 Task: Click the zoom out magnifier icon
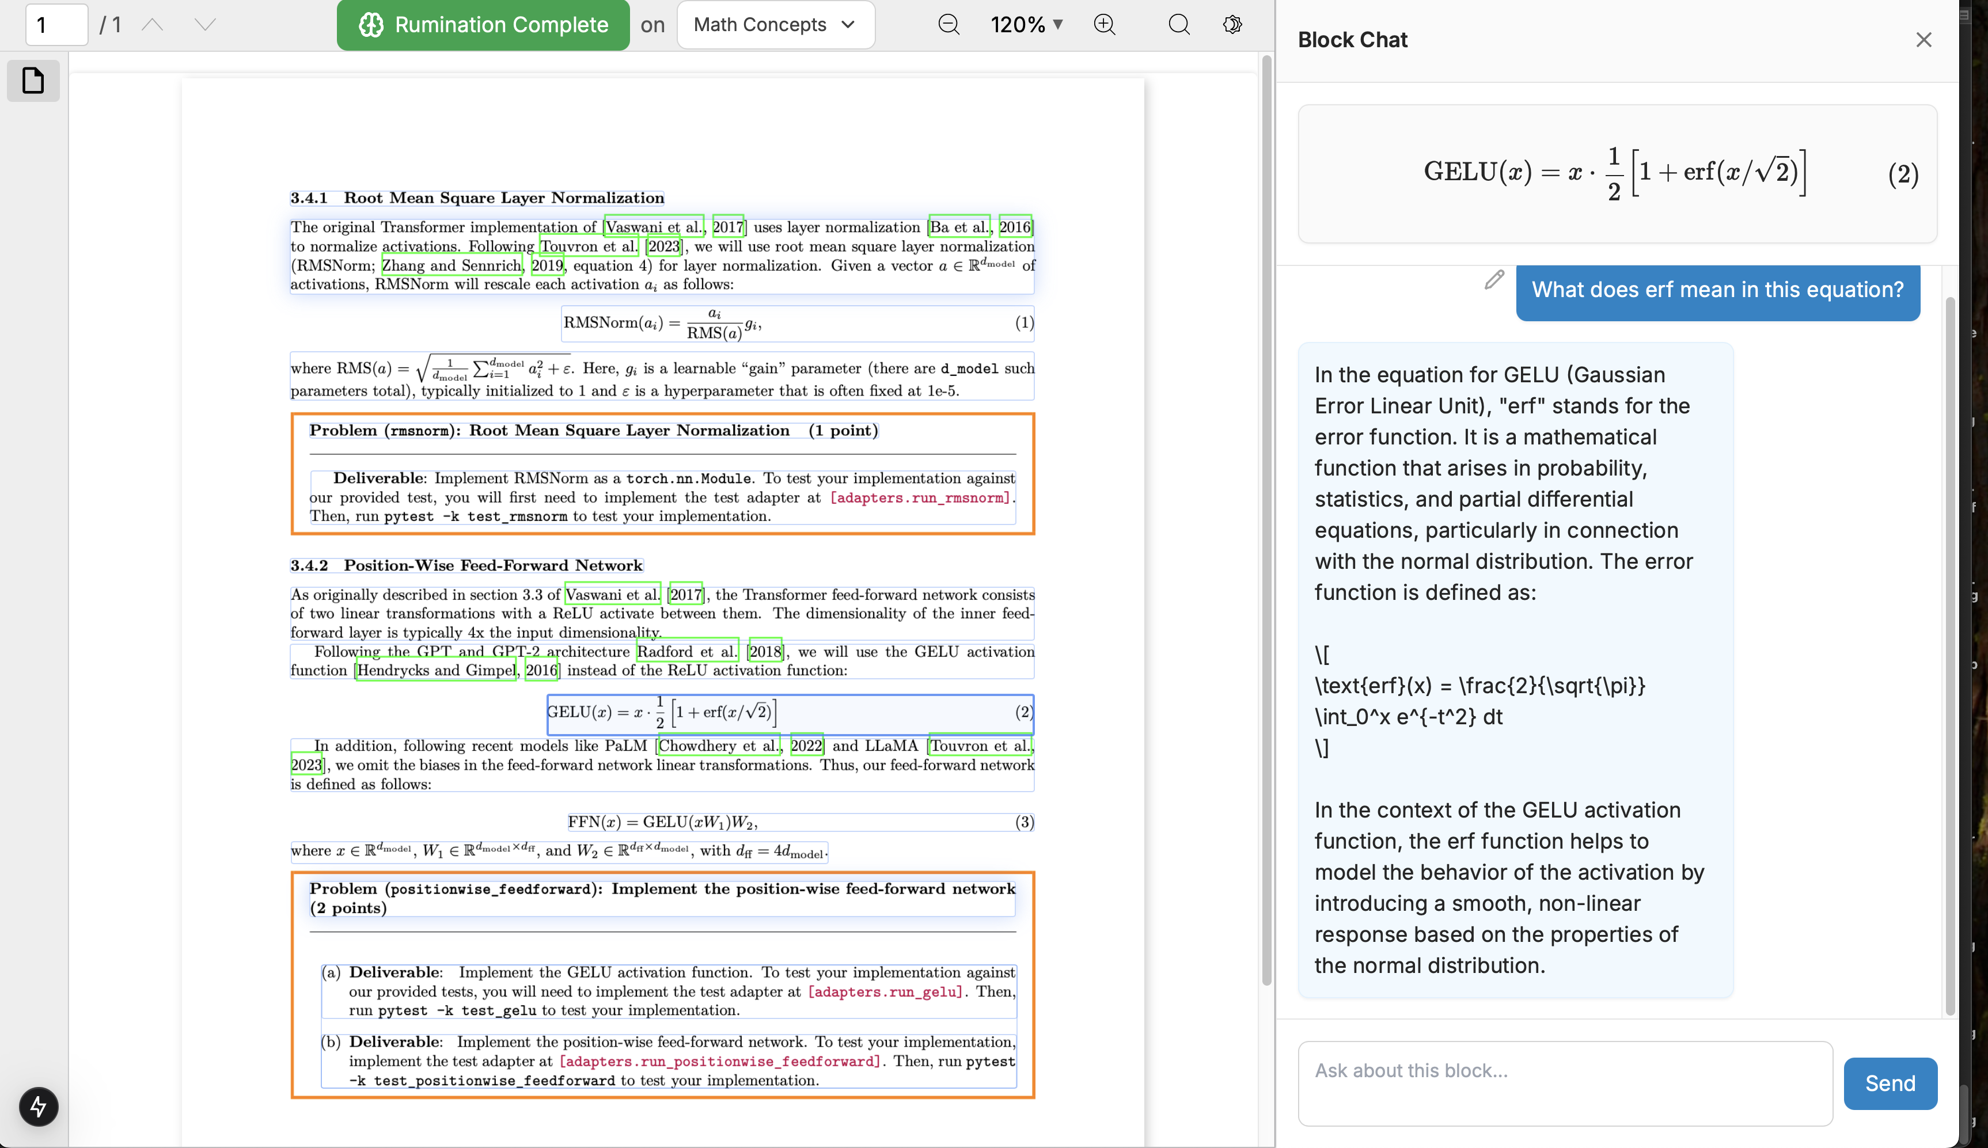pyautogui.click(x=949, y=24)
